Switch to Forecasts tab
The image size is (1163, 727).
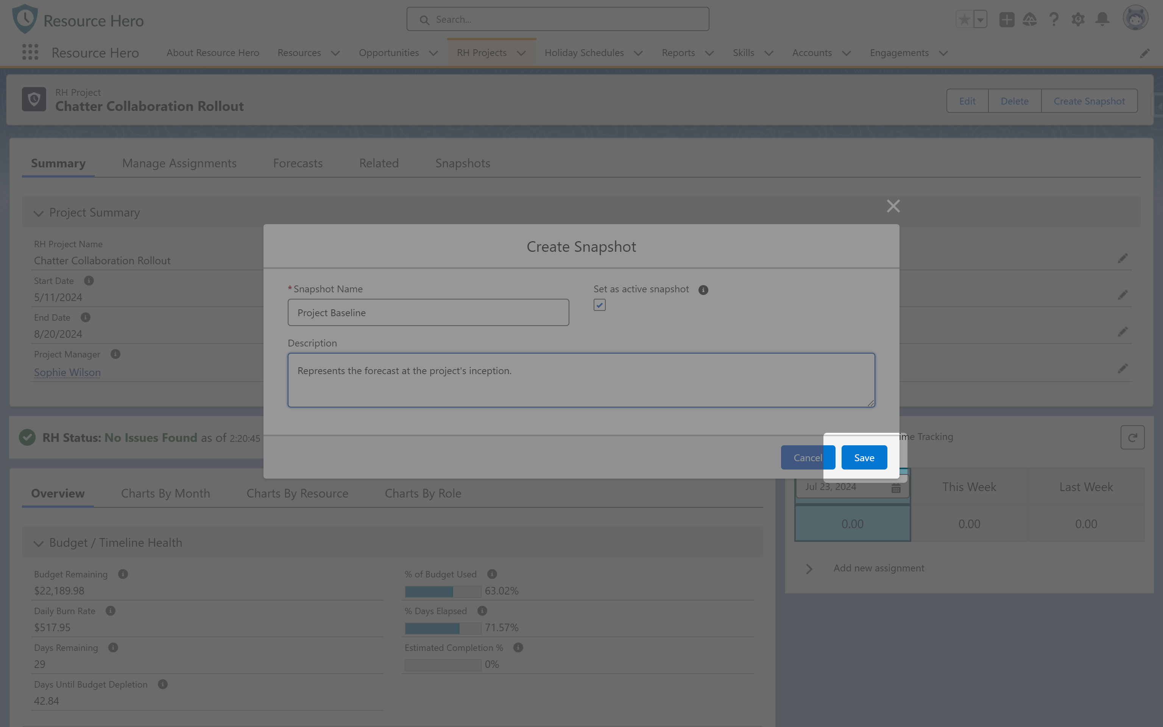click(x=298, y=163)
